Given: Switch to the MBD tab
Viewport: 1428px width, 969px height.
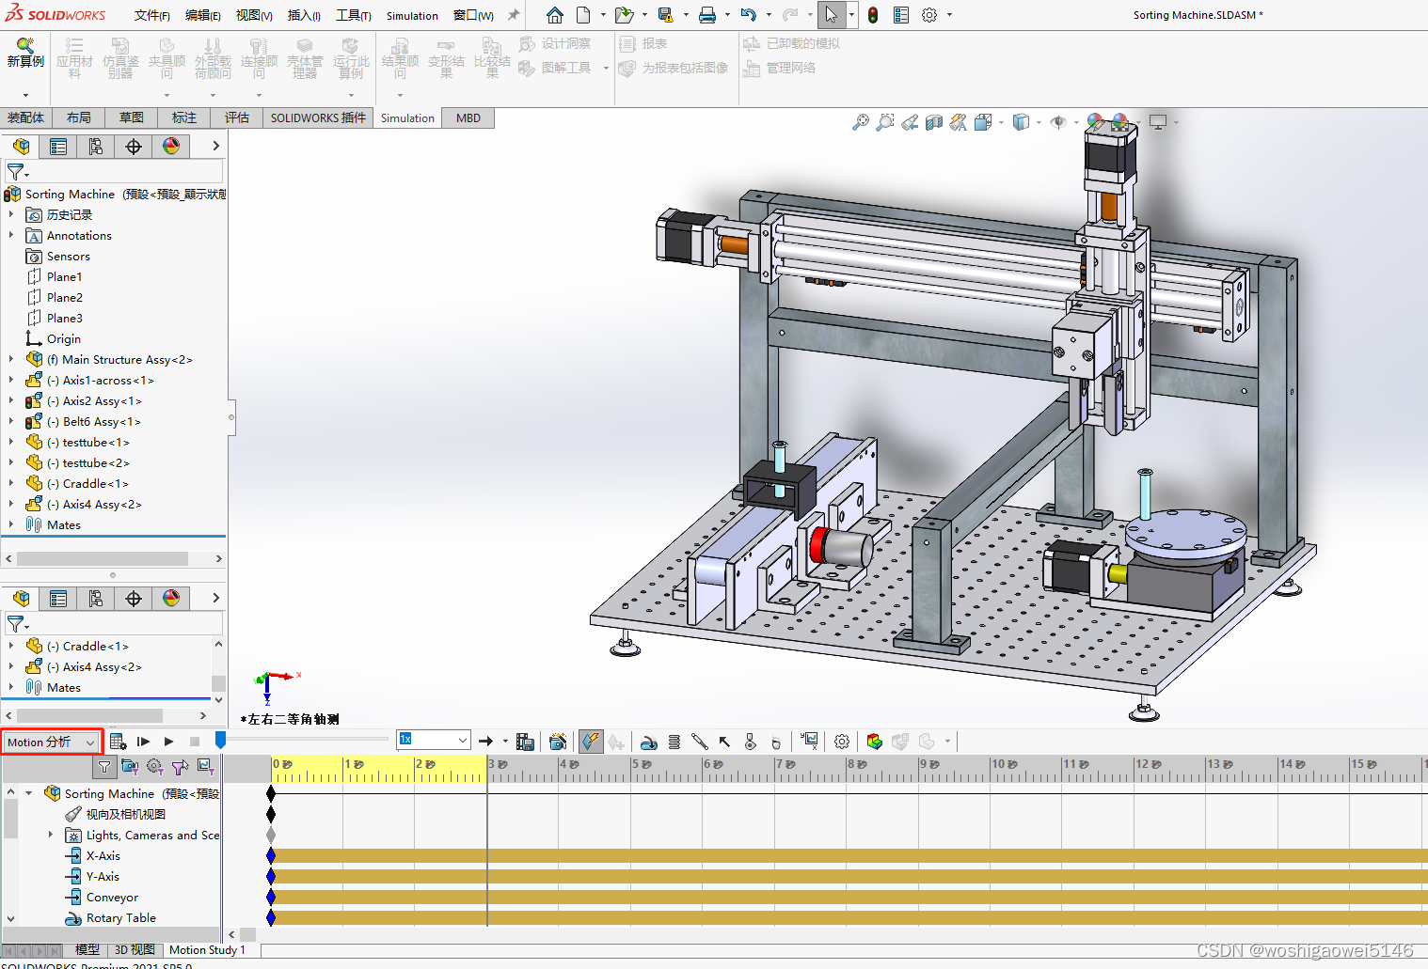Looking at the screenshot, I should [x=468, y=117].
